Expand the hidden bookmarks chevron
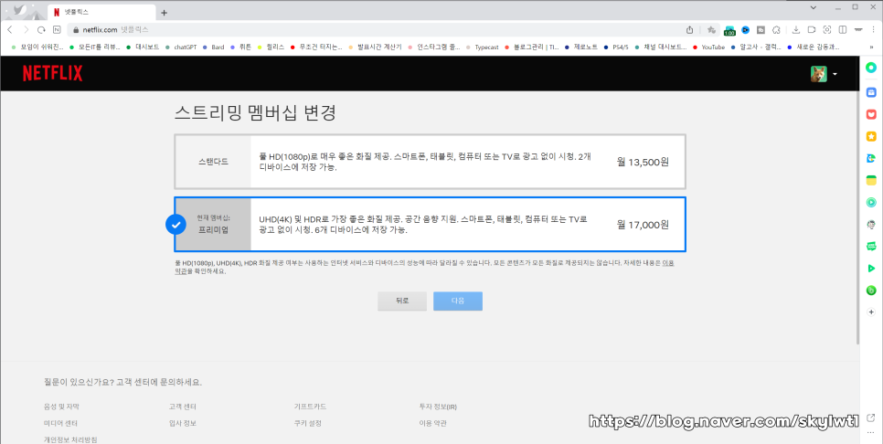The width and height of the screenshot is (883, 444). 871,48
